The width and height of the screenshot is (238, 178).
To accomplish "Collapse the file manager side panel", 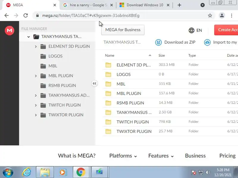I will [x=94, y=83].
